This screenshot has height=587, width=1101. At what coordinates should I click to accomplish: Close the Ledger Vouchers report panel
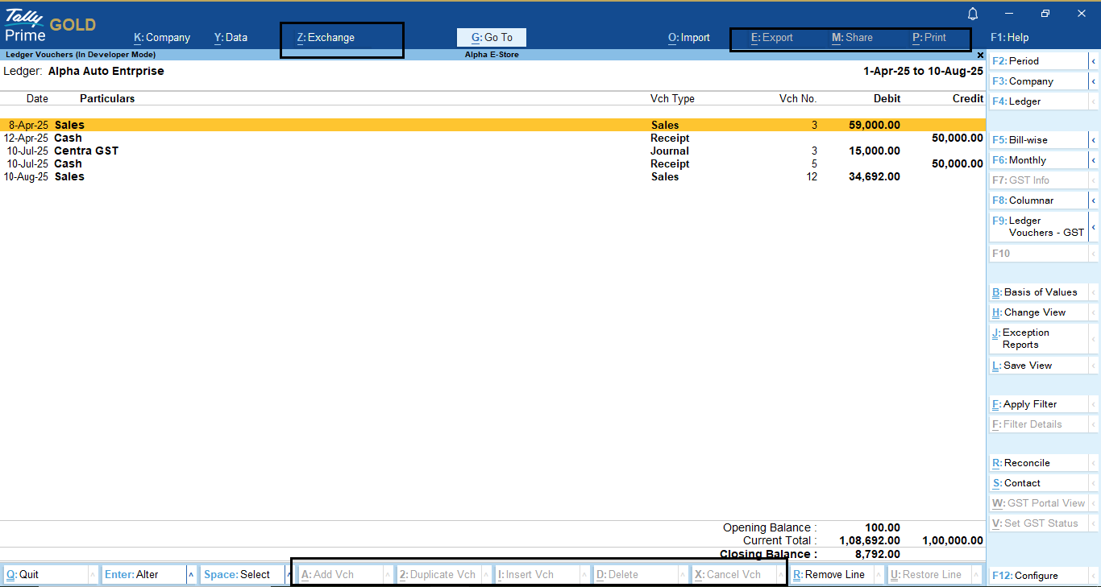coord(980,56)
